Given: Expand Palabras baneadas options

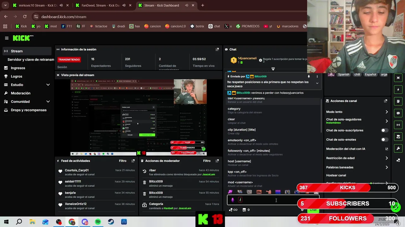Looking at the screenshot, I should pos(387,167).
